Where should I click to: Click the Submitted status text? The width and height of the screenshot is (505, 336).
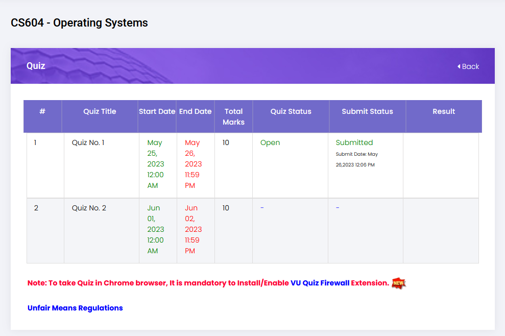coord(354,142)
